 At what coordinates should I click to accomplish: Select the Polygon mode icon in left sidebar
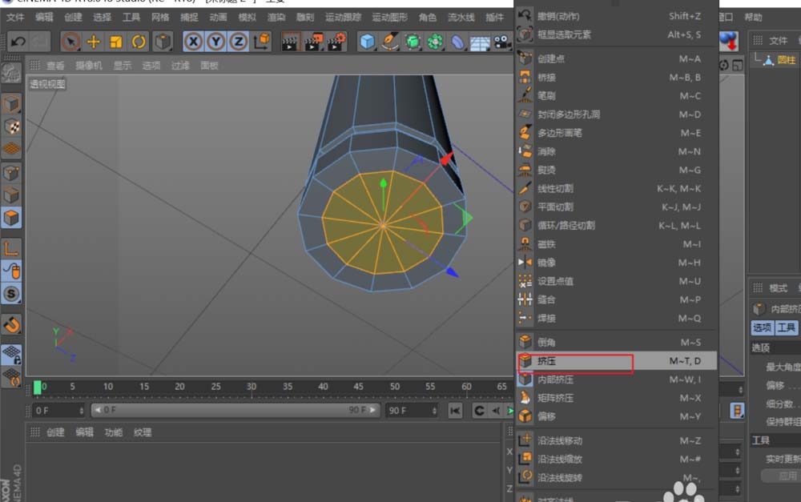pos(11,218)
